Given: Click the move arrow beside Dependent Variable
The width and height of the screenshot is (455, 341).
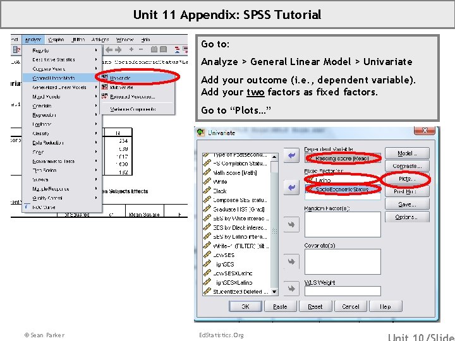Looking at the screenshot, I should (x=291, y=156).
